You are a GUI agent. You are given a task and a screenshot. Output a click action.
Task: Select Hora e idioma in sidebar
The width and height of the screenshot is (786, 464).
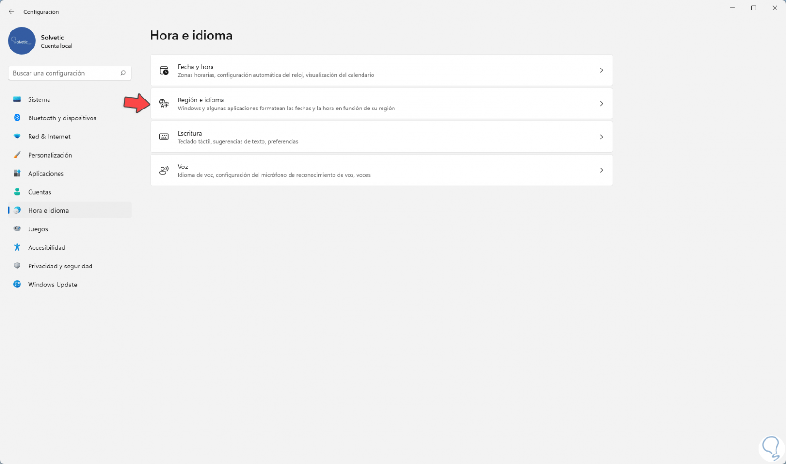(48, 210)
